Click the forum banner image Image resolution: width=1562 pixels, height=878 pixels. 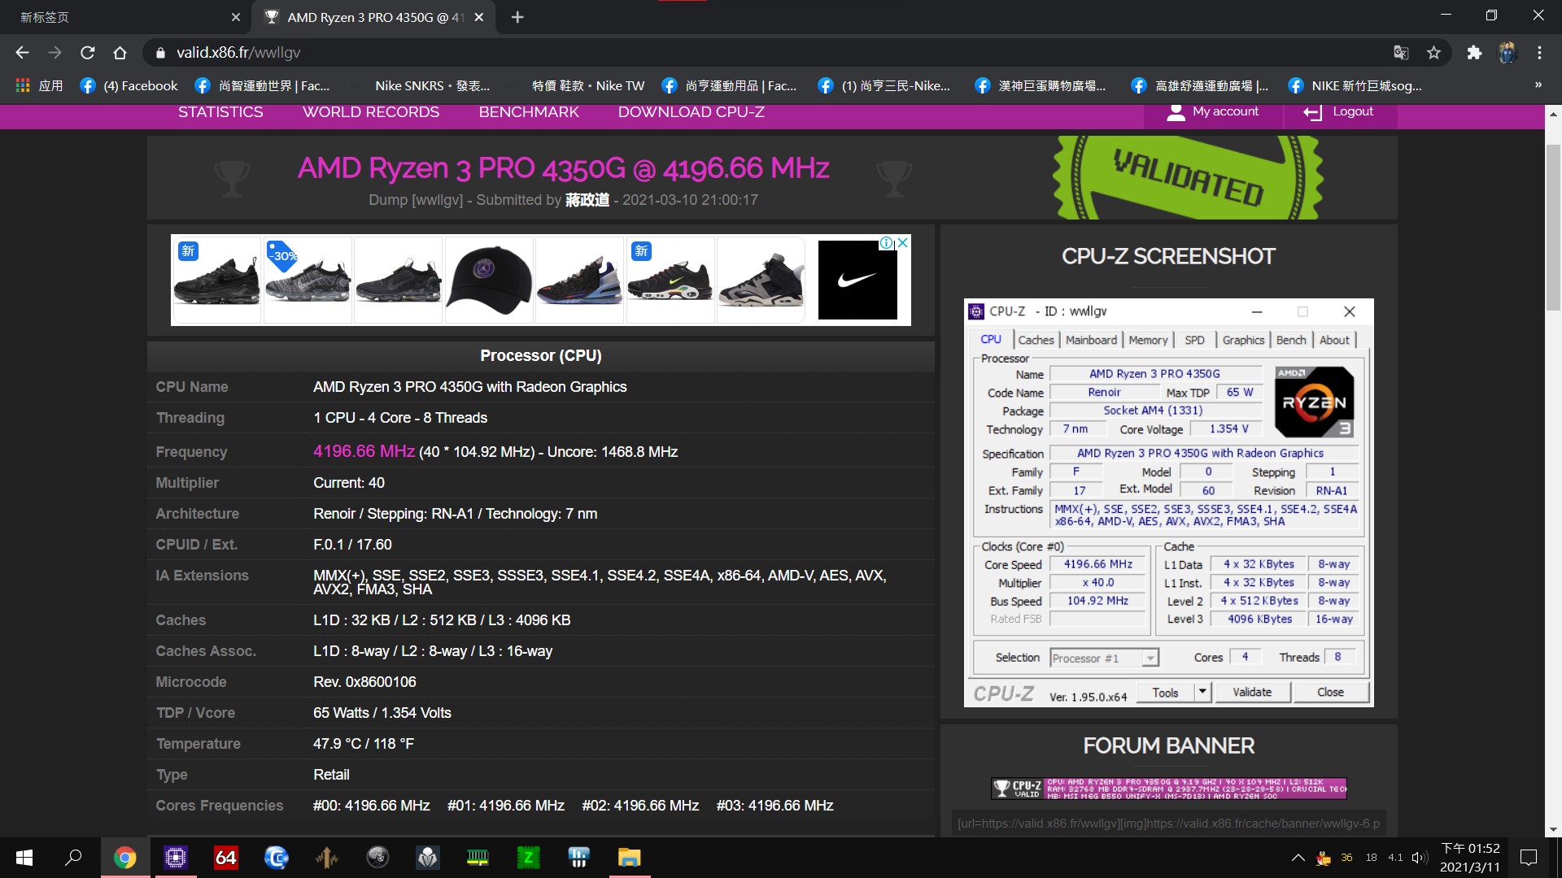click(1169, 788)
